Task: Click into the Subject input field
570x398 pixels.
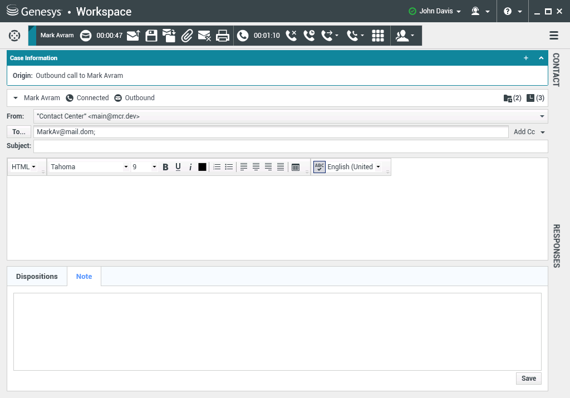Action: 290,146
